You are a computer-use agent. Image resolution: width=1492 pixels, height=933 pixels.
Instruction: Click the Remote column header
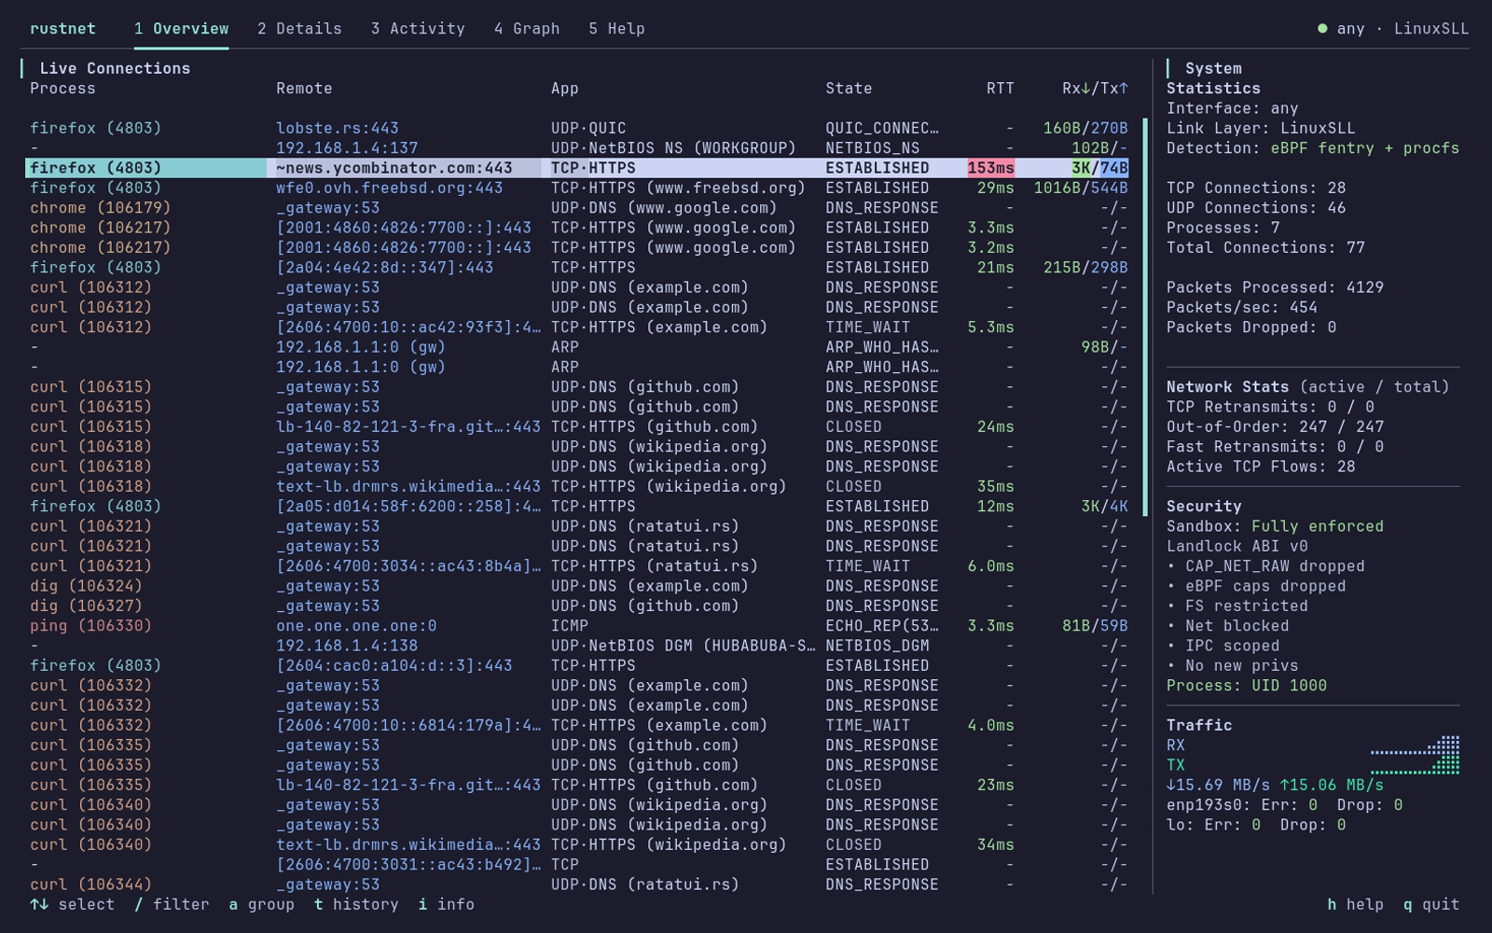[x=304, y=89]
